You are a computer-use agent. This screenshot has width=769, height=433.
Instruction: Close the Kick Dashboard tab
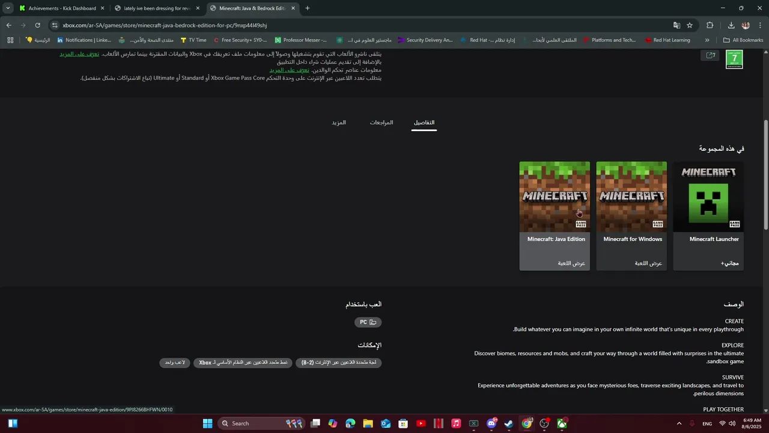103,8
